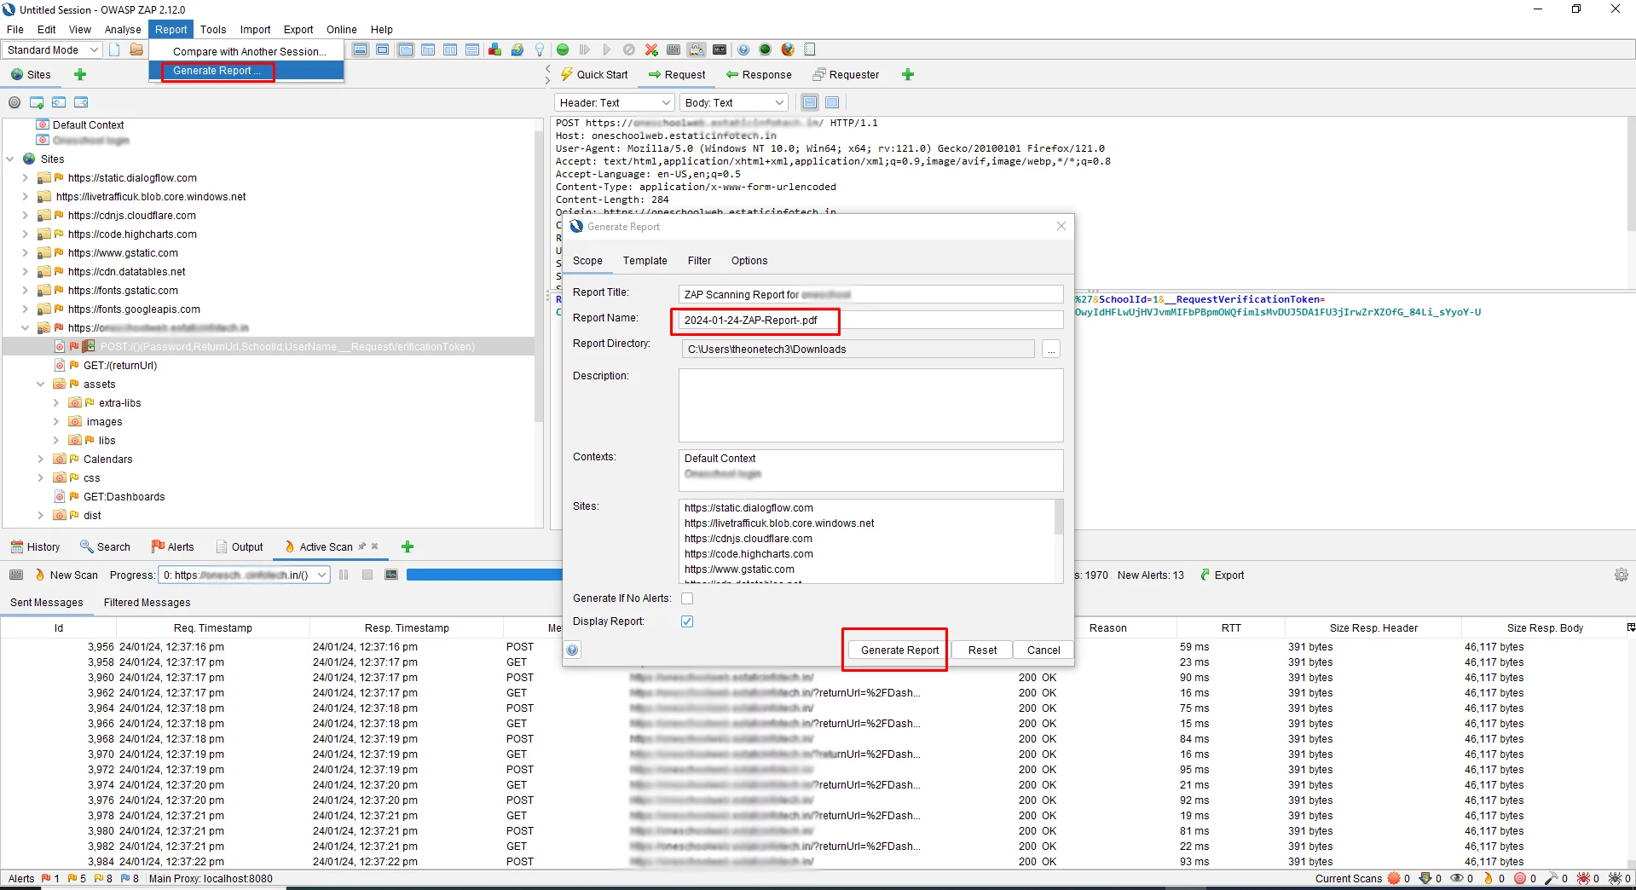
Task: Uncheck the Display Report checkbox
Action: (687, 621)
